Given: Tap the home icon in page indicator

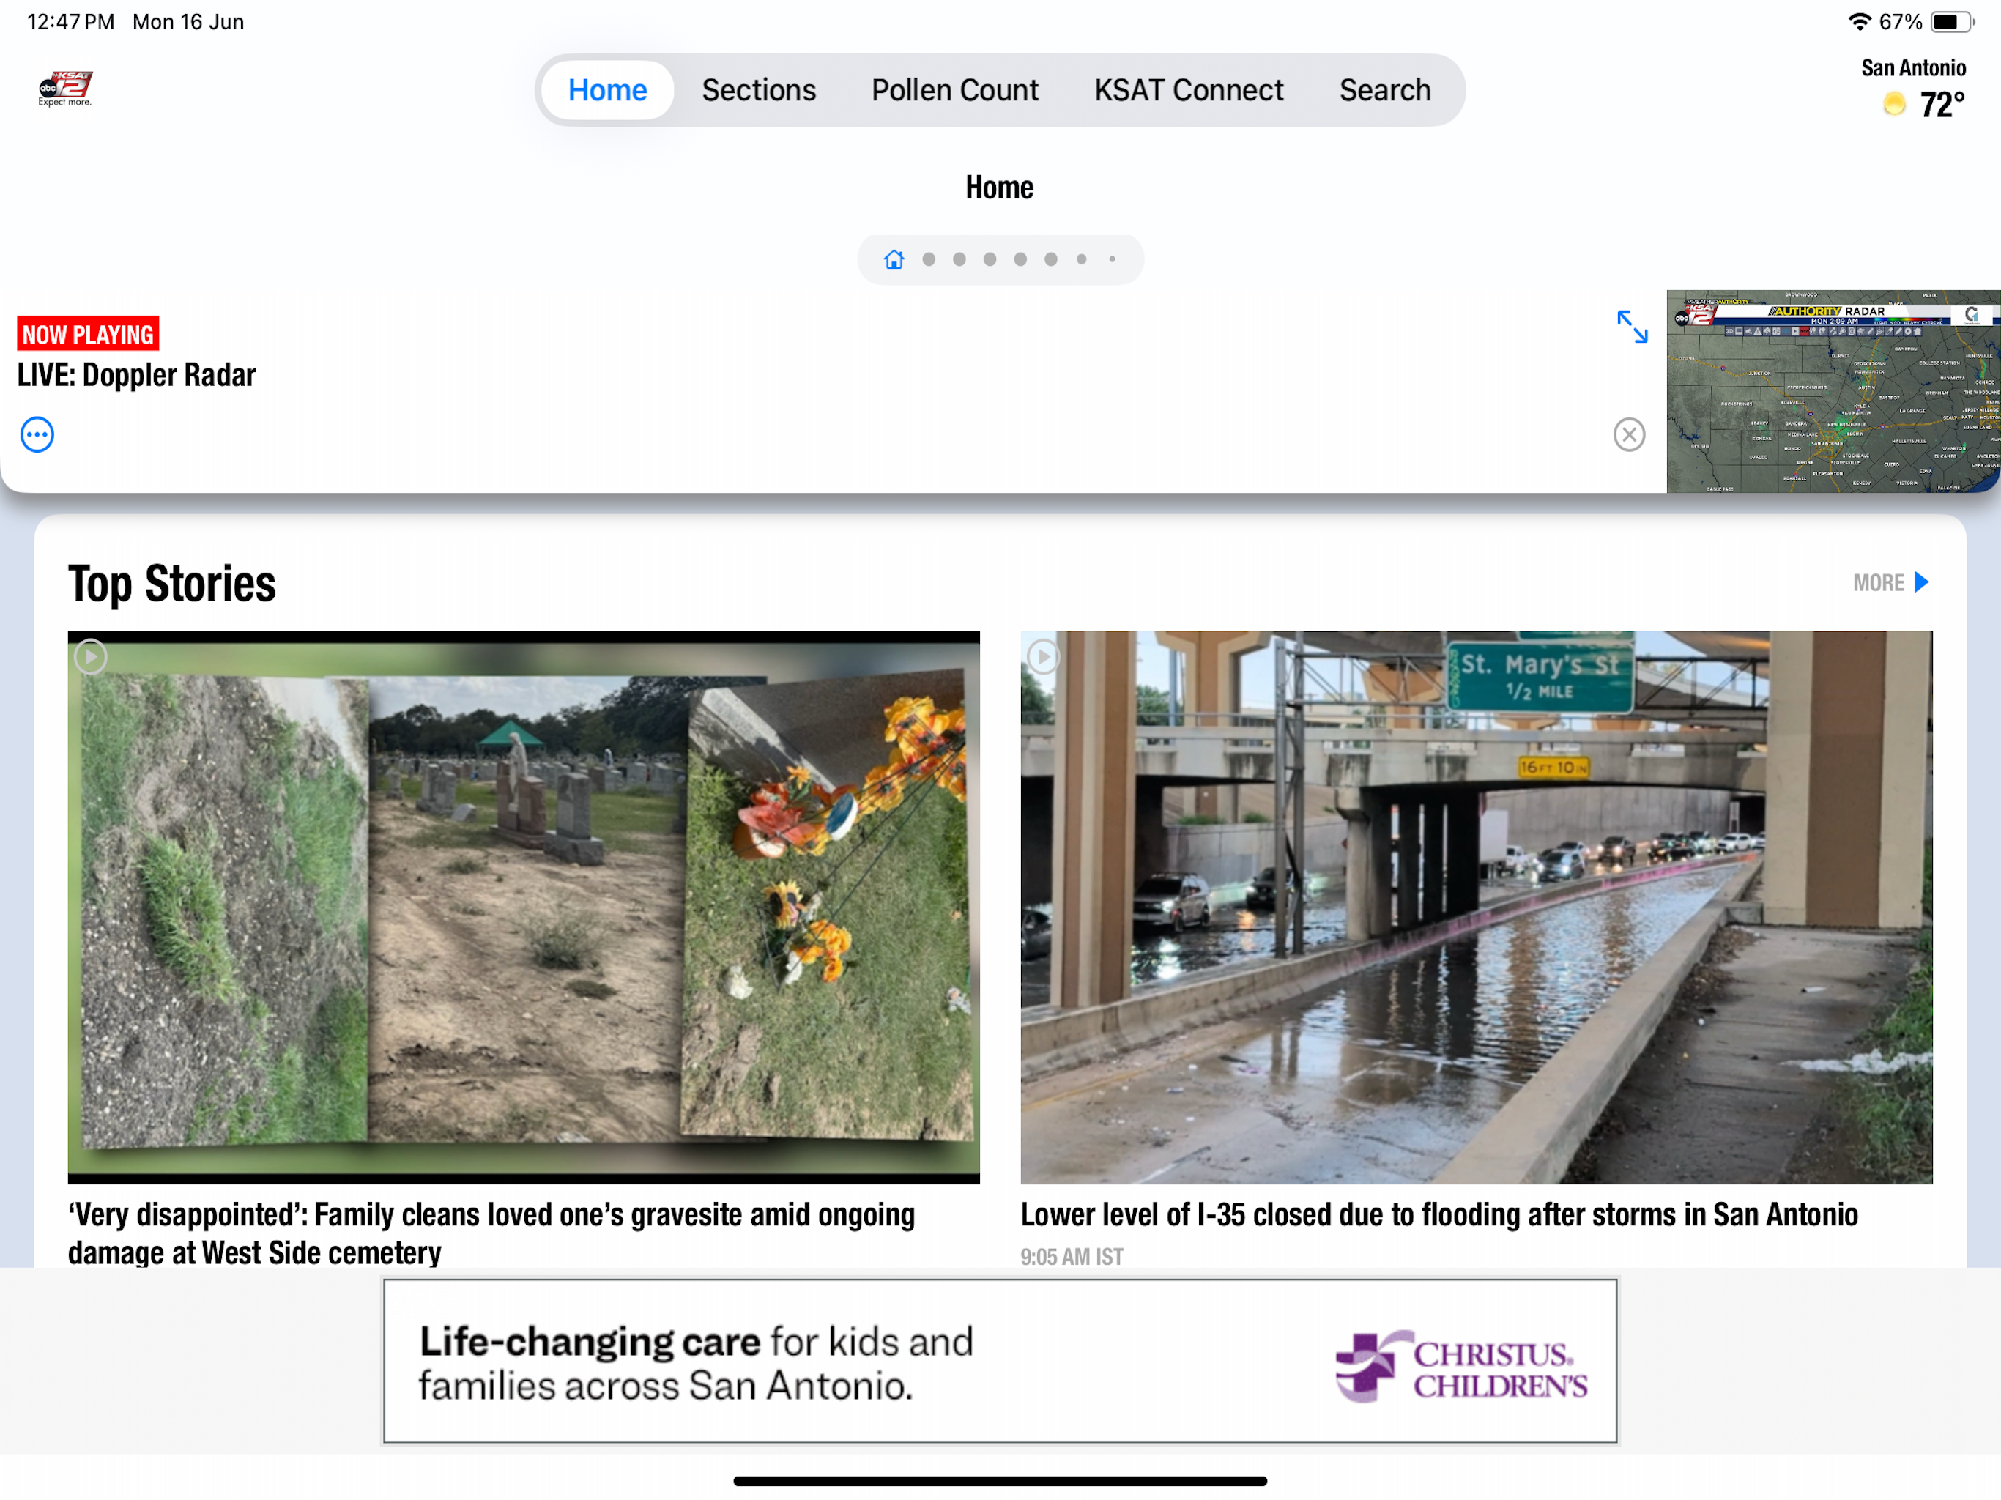Looking at the screenshot, I should coord(894,260).
